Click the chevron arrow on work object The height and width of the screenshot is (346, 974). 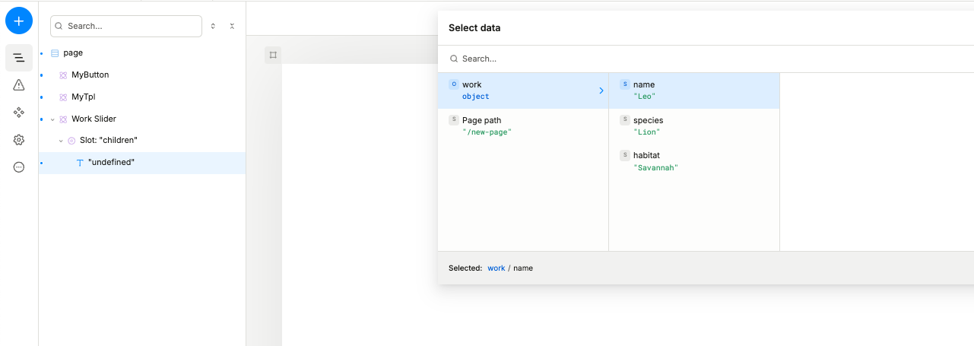point(601,90)
